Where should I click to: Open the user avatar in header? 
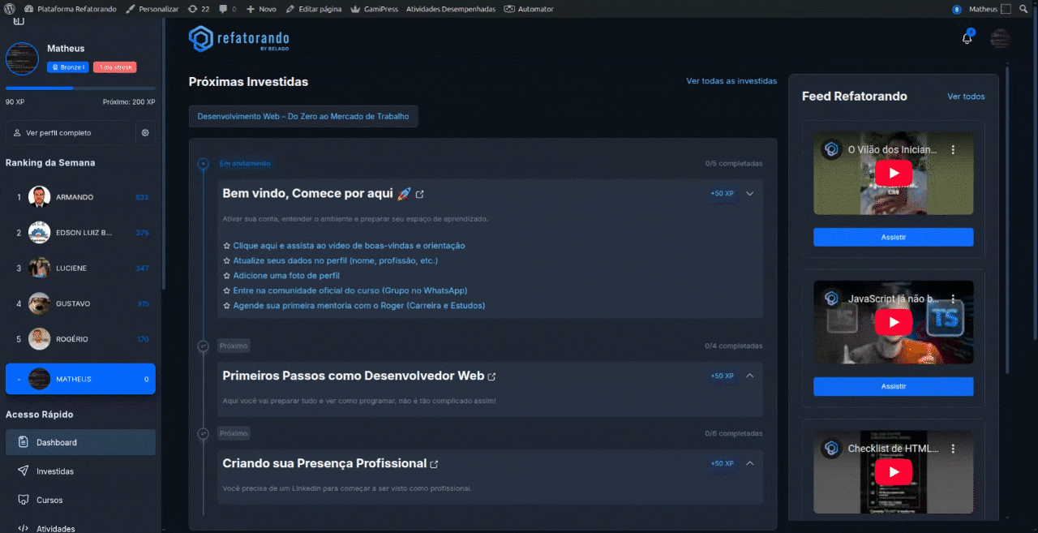[x=1000, y=39]
